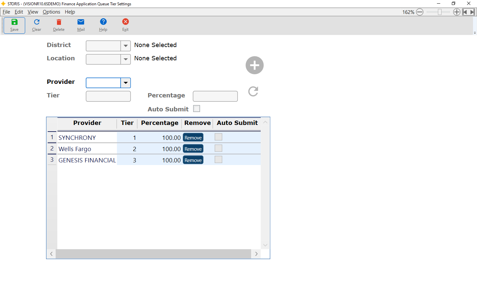Click the 162% zoom percentage text
Image resolution: width=477 pixels, height=285 pixels.
(408, 12)
